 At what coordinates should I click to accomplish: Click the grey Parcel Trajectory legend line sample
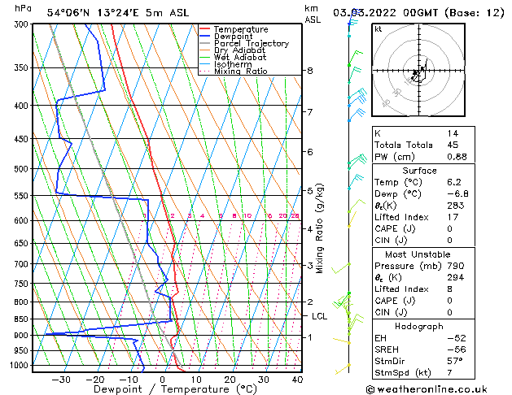tap(205, 43)
